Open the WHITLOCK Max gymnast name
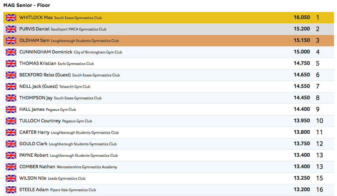Screen dimensions: 337x196 36,18
